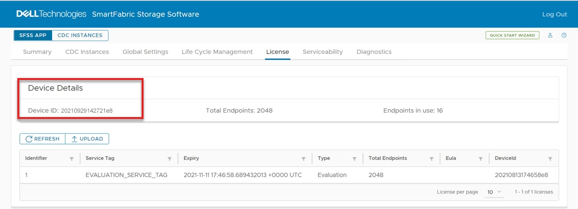Filter the Identifier column

[72, 158]
